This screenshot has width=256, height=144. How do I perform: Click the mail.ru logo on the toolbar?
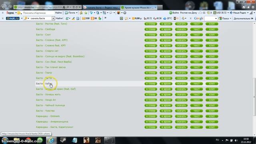13,18
